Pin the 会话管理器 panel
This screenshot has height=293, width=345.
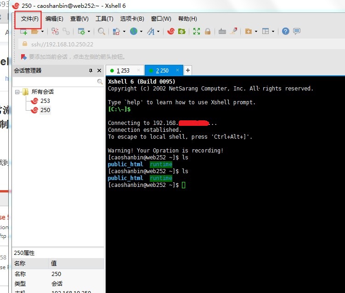coord(90,70)
